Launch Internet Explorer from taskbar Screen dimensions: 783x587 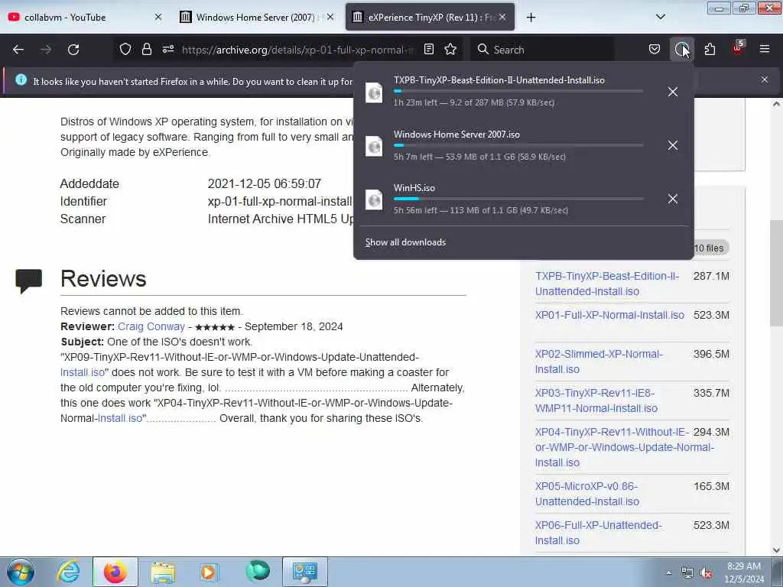pos(68,572)
